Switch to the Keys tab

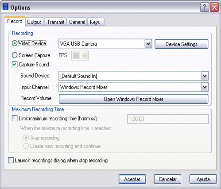pos(95,22)
